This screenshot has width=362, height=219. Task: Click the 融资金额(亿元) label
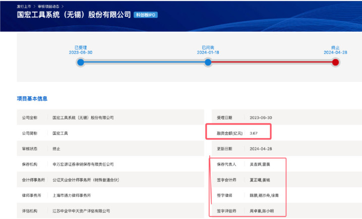pyautogui.click(x=230, y=133)
